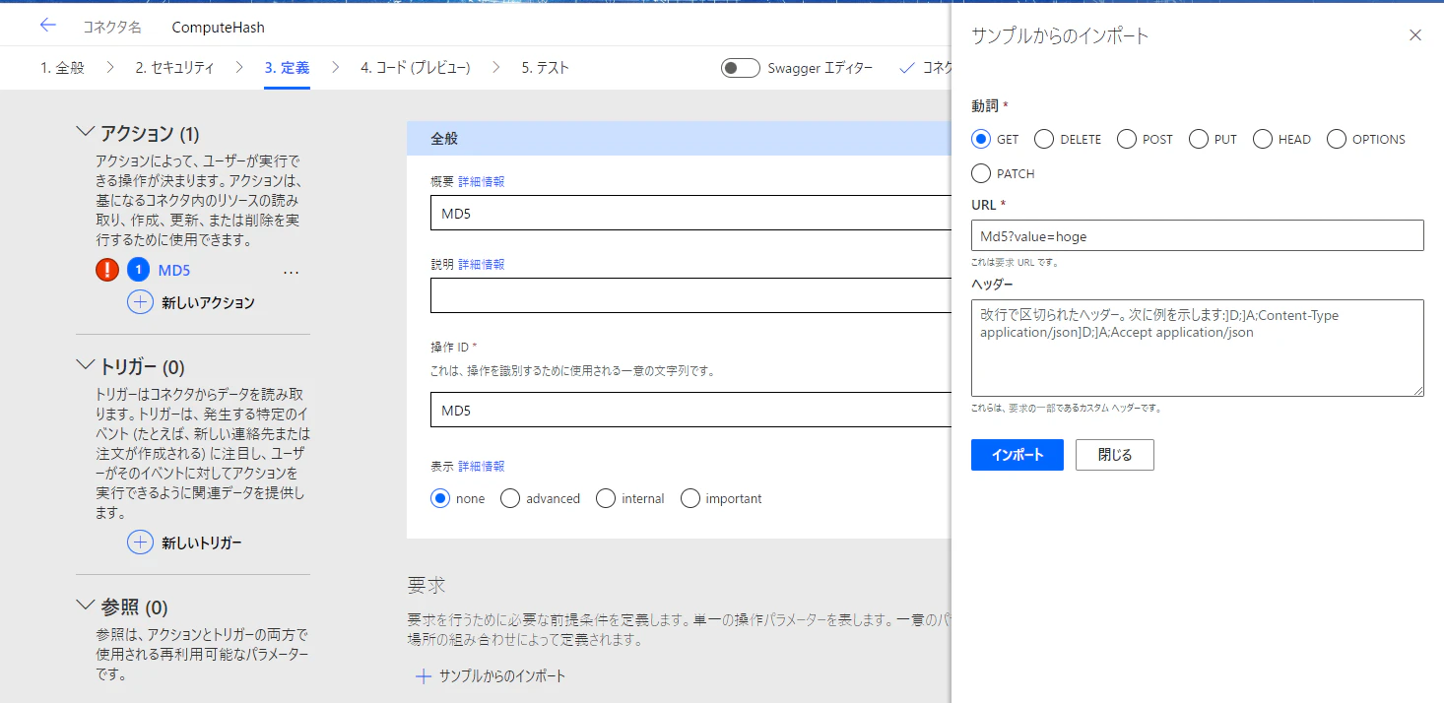The height and width of the screenshot is (703, 1444).
Task: Open the 1. 全般 step tab
Action: pyautogui.click(x=63, y=68)
